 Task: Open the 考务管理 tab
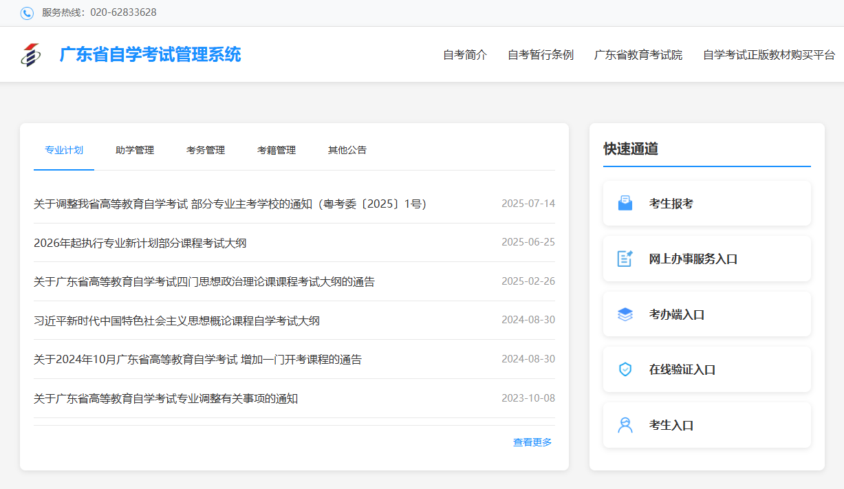[206, 150]
